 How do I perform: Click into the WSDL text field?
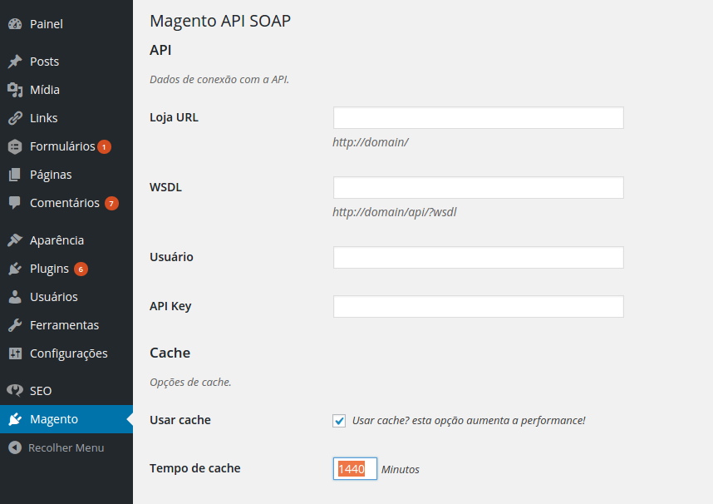click(x=479, y=188)
